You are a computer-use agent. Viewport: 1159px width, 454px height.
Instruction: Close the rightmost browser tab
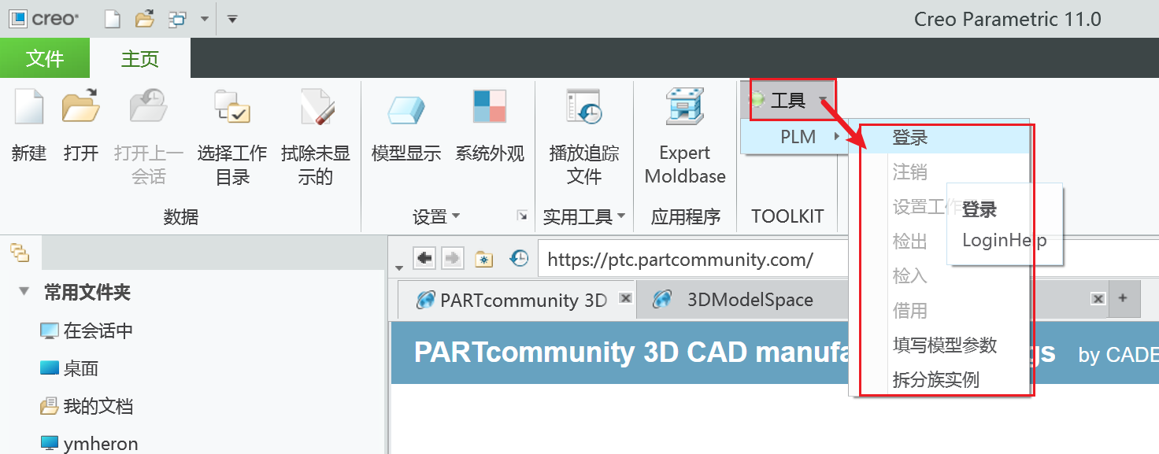click(1098, 298)
